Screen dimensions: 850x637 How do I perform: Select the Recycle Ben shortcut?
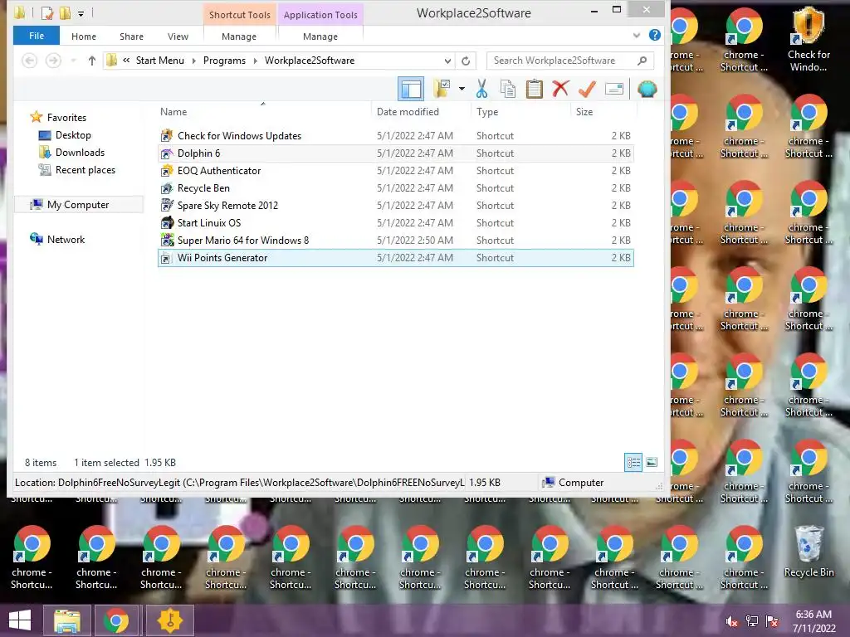tap(396, 188)
